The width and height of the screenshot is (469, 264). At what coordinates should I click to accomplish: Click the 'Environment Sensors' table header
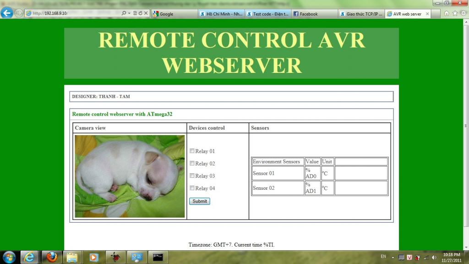pyautogui.click(x=278, y=162)
